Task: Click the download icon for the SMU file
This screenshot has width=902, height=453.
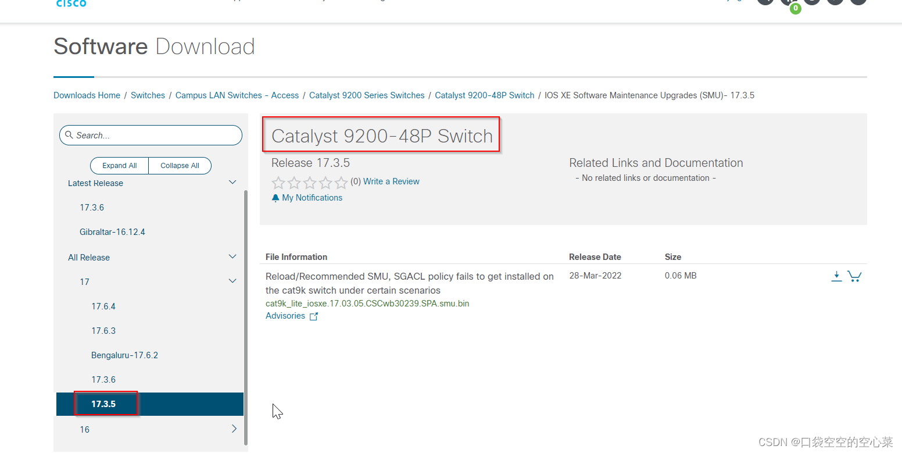Action: 836,276
